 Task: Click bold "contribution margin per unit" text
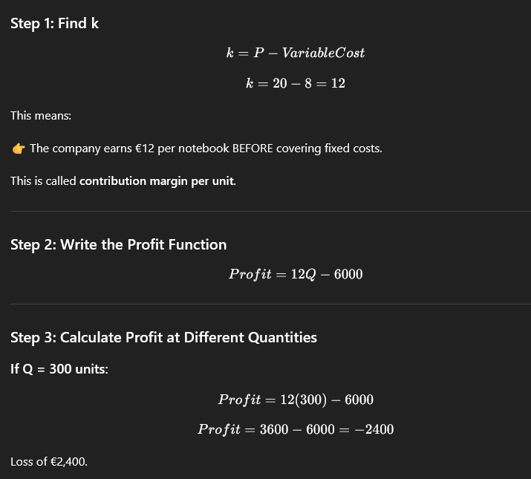(157, 181)
